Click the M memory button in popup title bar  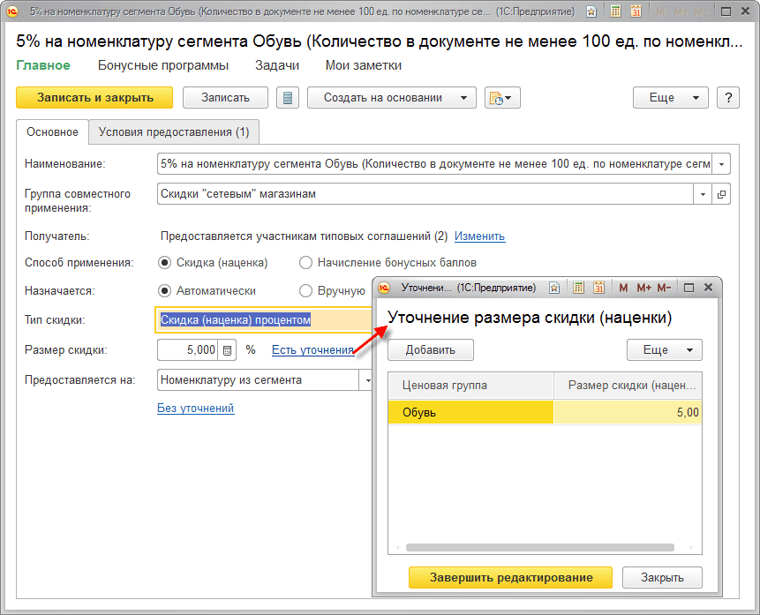623,288
